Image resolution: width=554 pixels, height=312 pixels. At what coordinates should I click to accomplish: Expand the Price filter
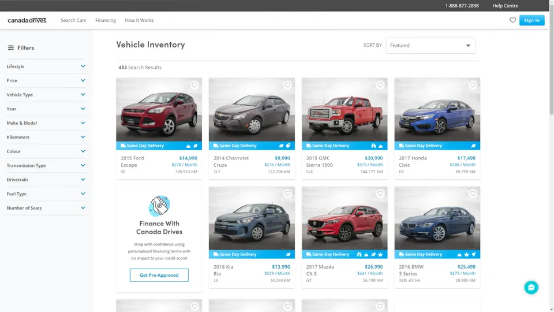pyautogui.click(x=46, y=80)
